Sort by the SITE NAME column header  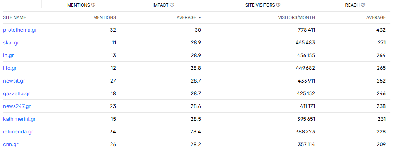[15, 17]
